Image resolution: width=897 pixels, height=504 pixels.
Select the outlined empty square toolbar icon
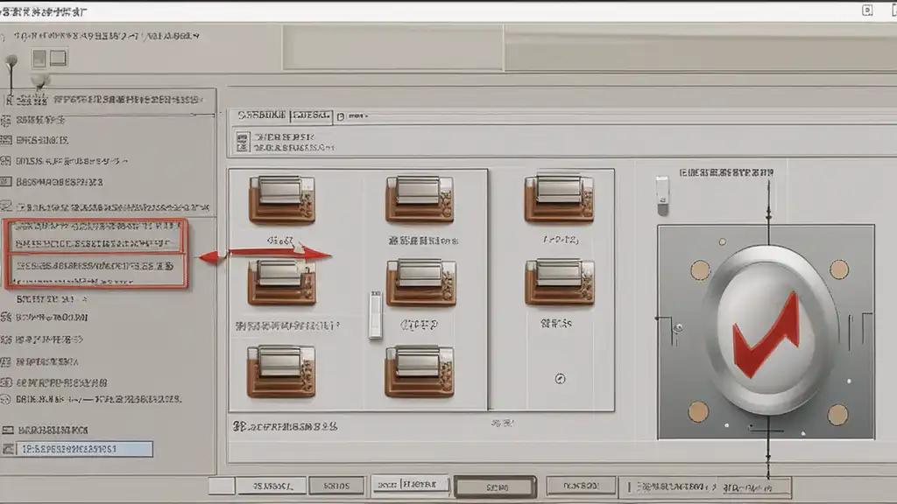[58, 58]
